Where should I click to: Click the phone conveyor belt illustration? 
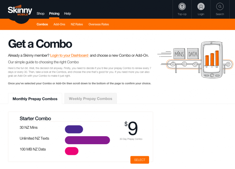[x=195, y=60]
